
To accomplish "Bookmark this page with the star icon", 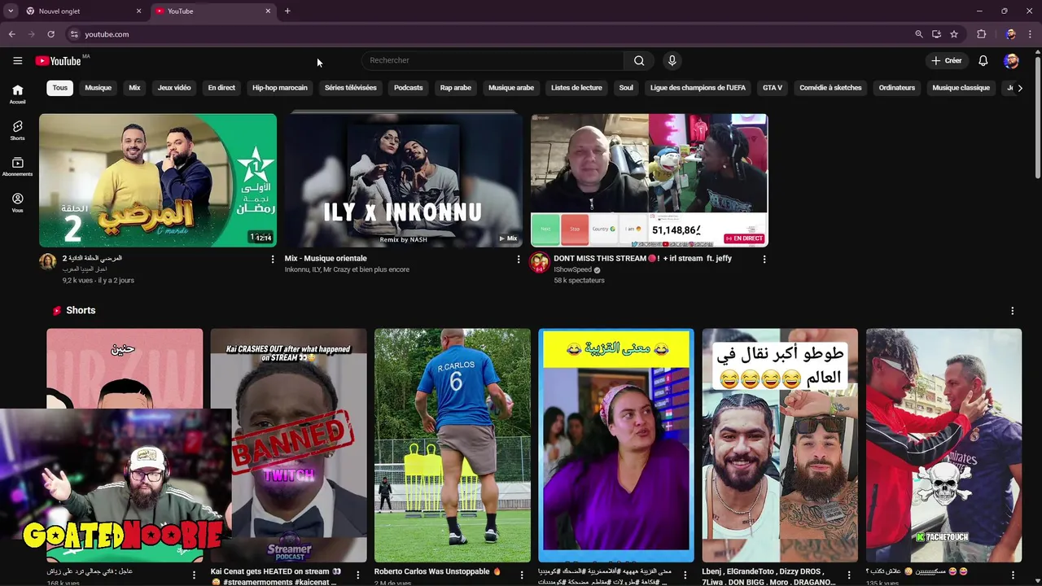I will point(954,34).
